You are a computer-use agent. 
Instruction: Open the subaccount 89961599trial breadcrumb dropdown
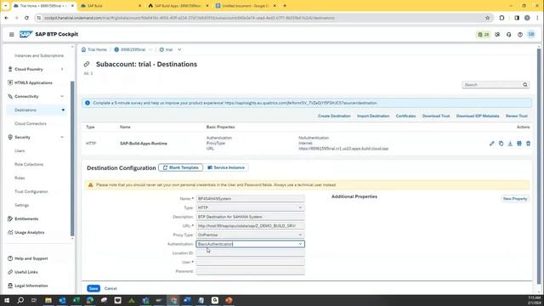tap(150, 49)
